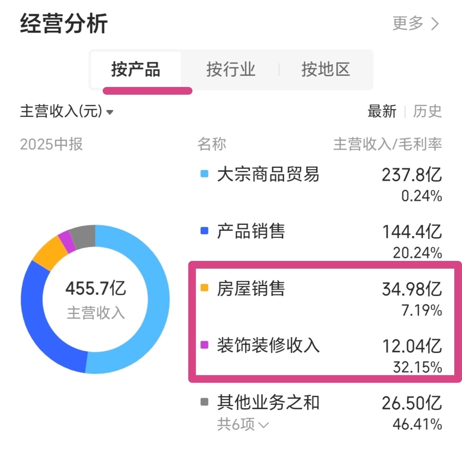Viewport: 462px width, 458px height.
Task: Switch to the 按行业 tab
Action: (231, 69)
